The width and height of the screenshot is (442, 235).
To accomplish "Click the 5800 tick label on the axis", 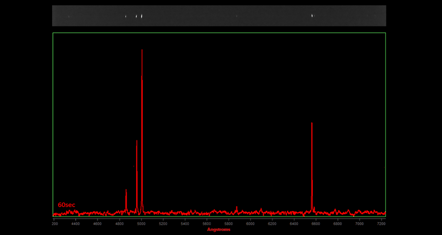I will tap(228, 224).
